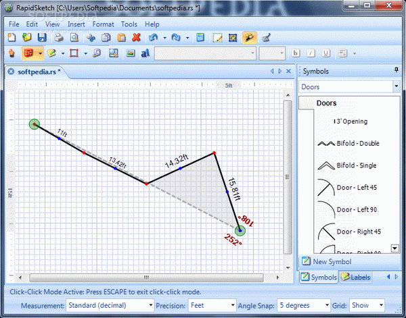Screen dimensions: 406x318
Task: Expand the label tool dropdown arrow
Action: [x=63, y=53]
